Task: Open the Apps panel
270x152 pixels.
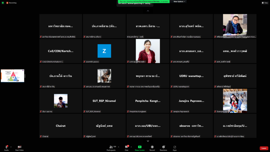Action: click(175, 147)
